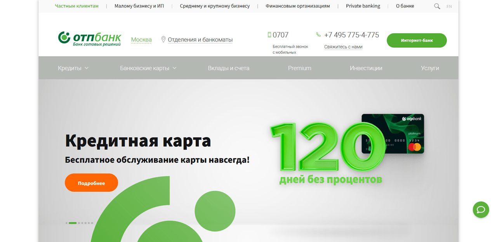Screen dimensions: 497x242
Task: Select Финансовым организациям tab
Action: [298, 6]
